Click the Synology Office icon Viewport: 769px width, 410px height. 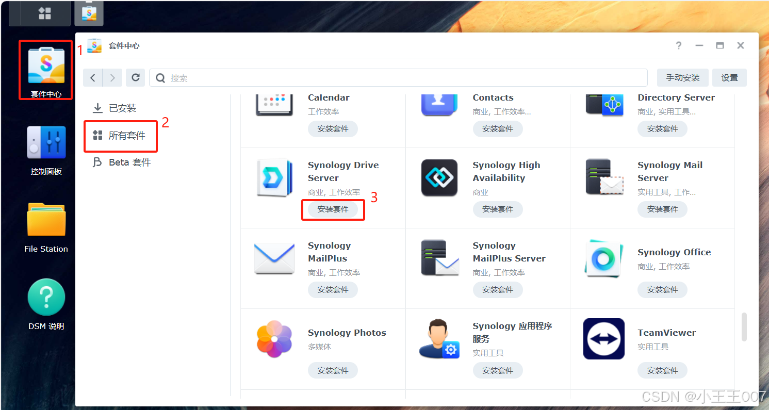point(604,258)
